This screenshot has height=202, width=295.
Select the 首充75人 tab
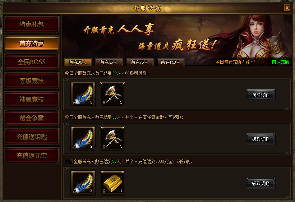[140, 62]
